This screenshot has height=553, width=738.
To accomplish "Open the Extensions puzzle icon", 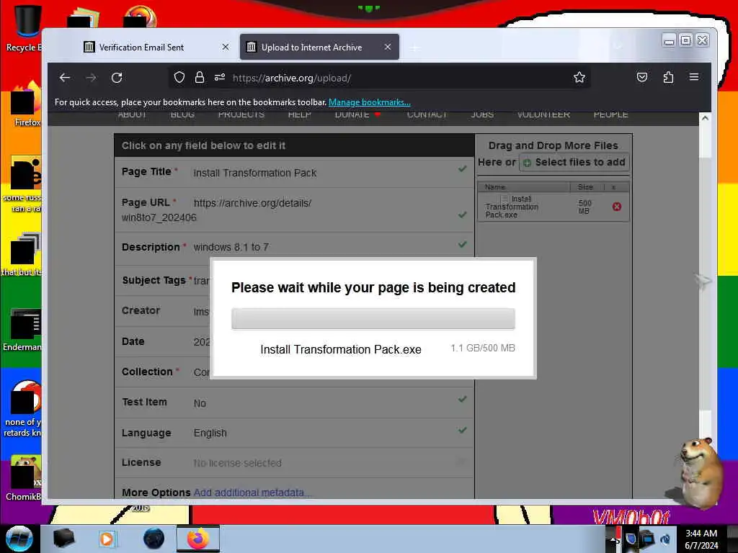I will tap(668, 77).
